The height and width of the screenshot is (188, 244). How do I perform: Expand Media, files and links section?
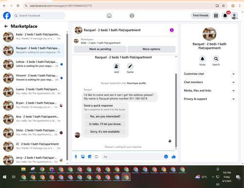pyautogui.click(x=209, y=91)
